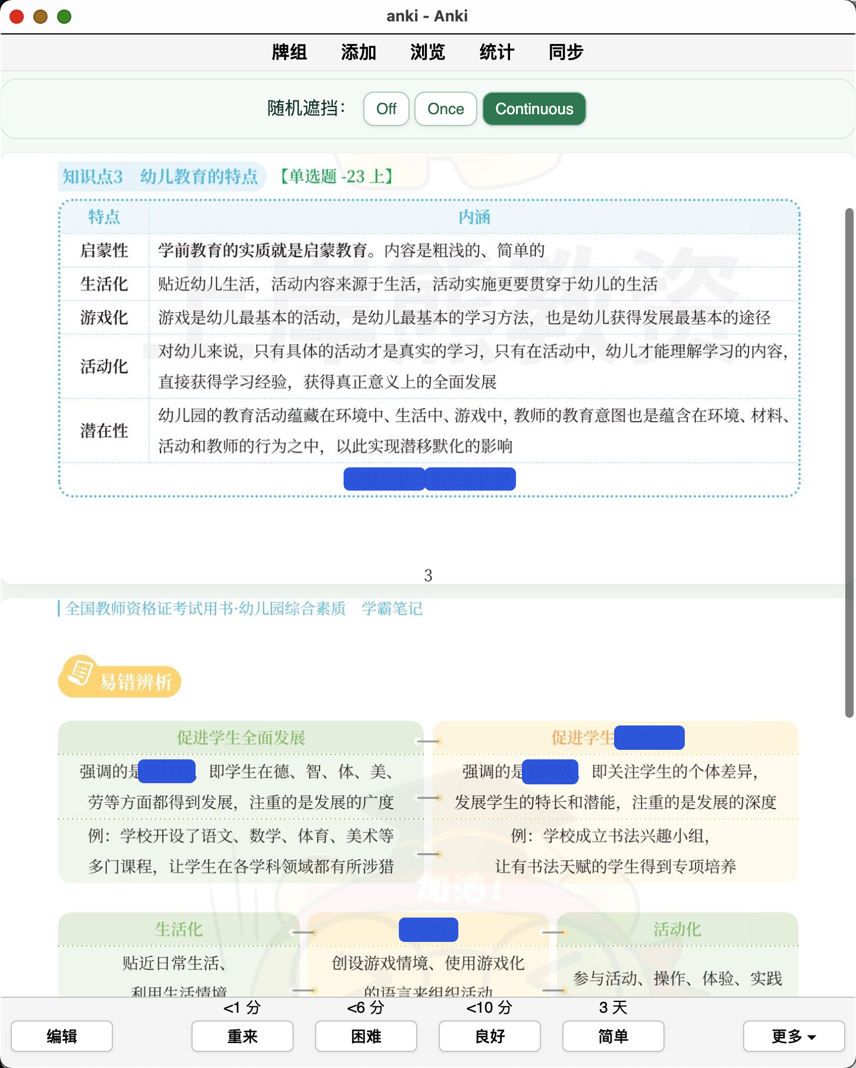Open the 浏览 browse menu item

pyautogui.click(x=427, y=52)
